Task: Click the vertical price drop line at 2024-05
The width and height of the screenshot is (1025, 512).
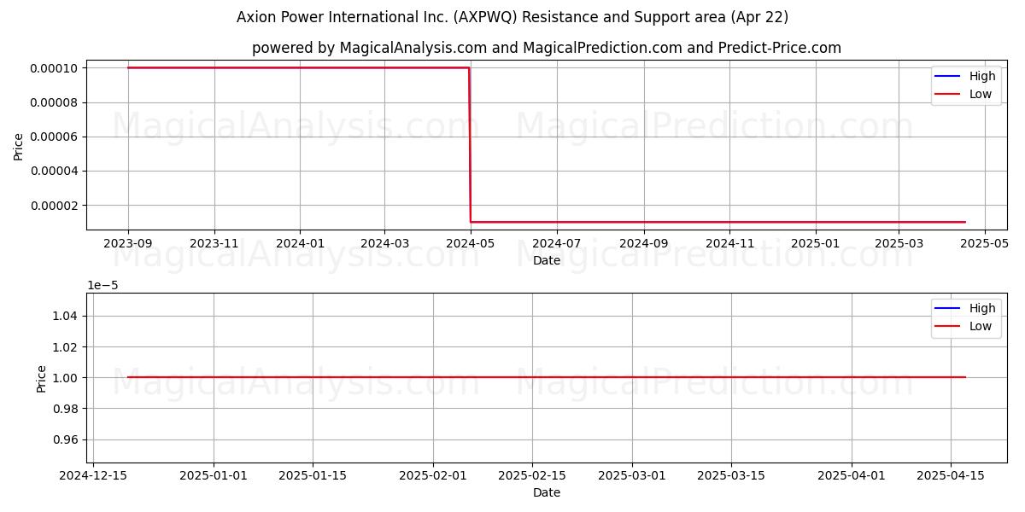Action: (x=470, y=145)
